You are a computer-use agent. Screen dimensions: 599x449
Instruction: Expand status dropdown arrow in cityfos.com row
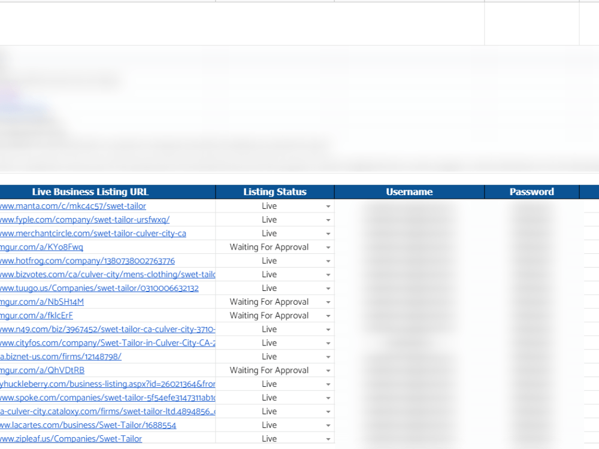click(x=328, y=344)
